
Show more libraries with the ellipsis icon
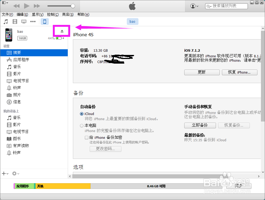click(33, 22)
